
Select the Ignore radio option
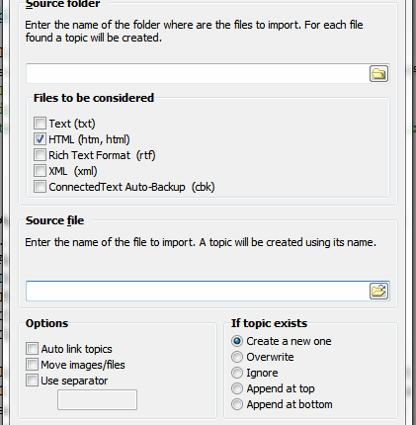(237, 373)
